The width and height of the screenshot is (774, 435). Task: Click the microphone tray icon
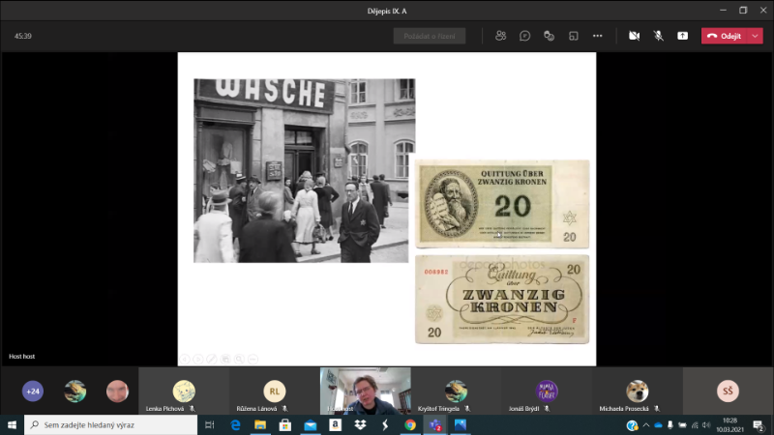(670, 425)
